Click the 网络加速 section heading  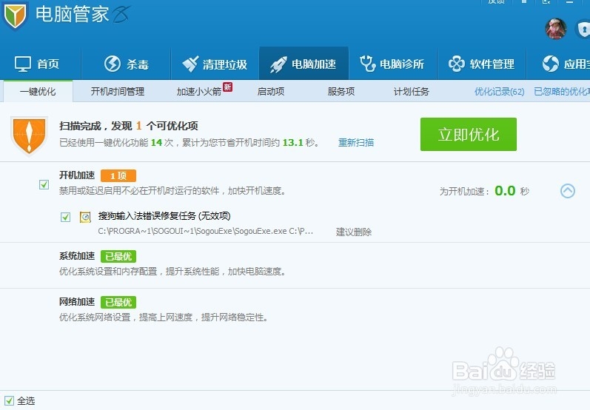[77, 302]
